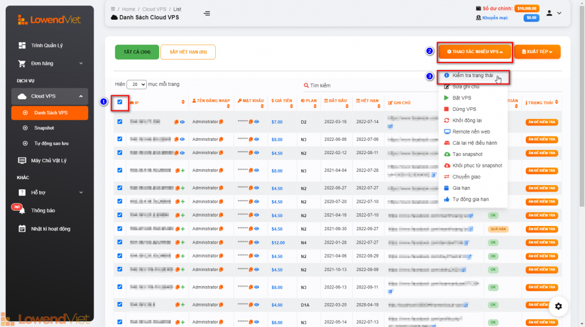Open Hỗ trợ help icon
Viewport: 585px width, 327px height.
(22, 193)
